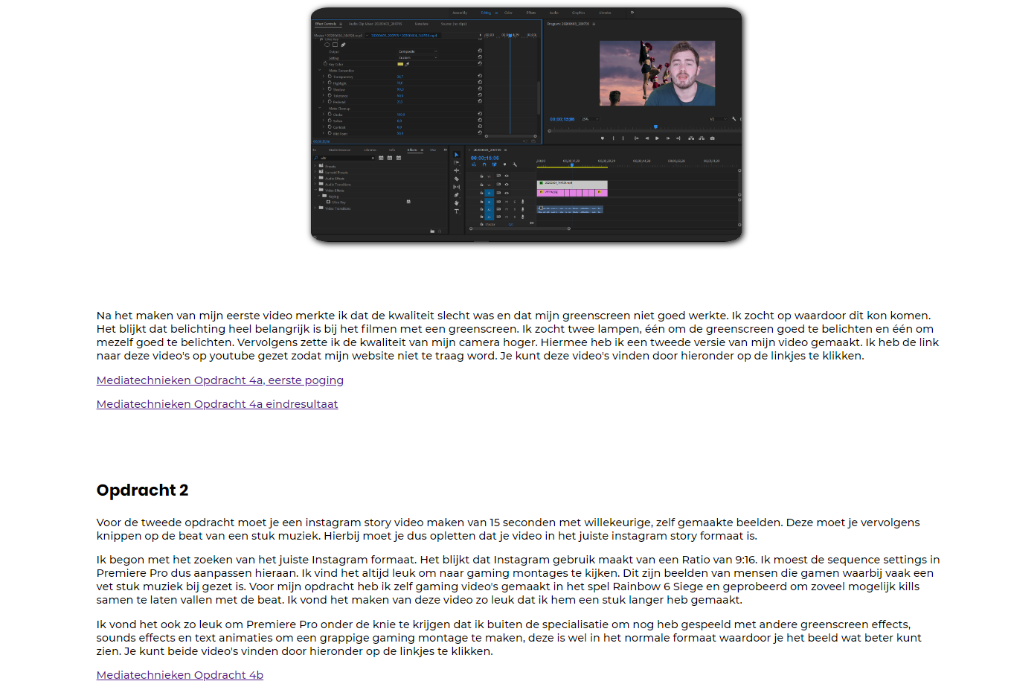This screenshot has height=684, width=1011.
Task: Expand the Transparency parameter
Action: pyautogui.click(x=323, y=76)
